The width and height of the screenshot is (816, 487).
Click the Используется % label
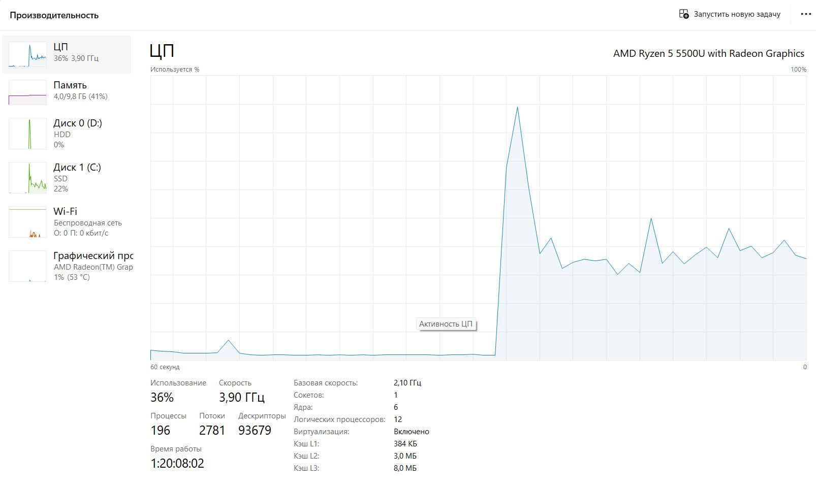tap(175, 70)
